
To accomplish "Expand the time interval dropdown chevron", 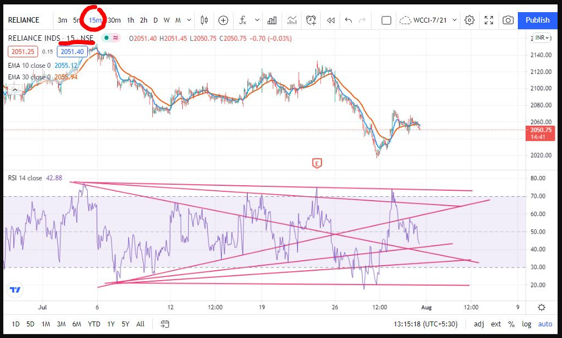I will click(189, 20).
